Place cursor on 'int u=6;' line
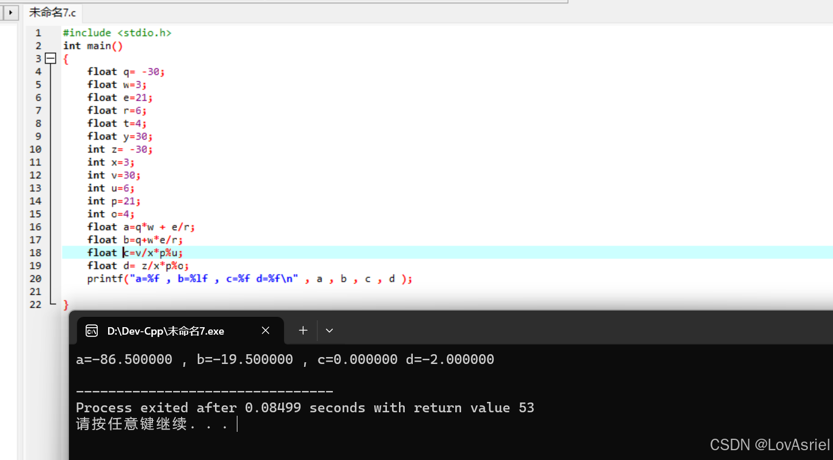Viewport: 833px width, 460px height. pyautogui.click(x=111, y=188)
